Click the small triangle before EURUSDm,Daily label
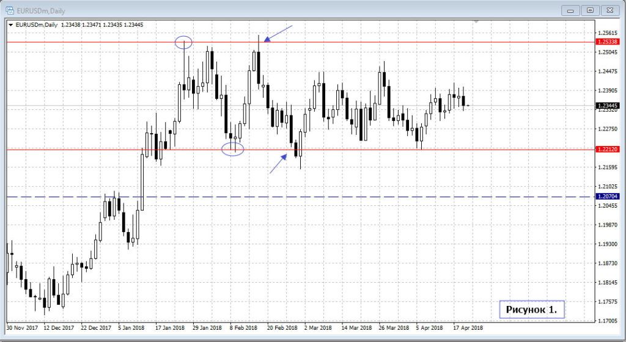The image size is (626, 342). (x=10, y=25)
